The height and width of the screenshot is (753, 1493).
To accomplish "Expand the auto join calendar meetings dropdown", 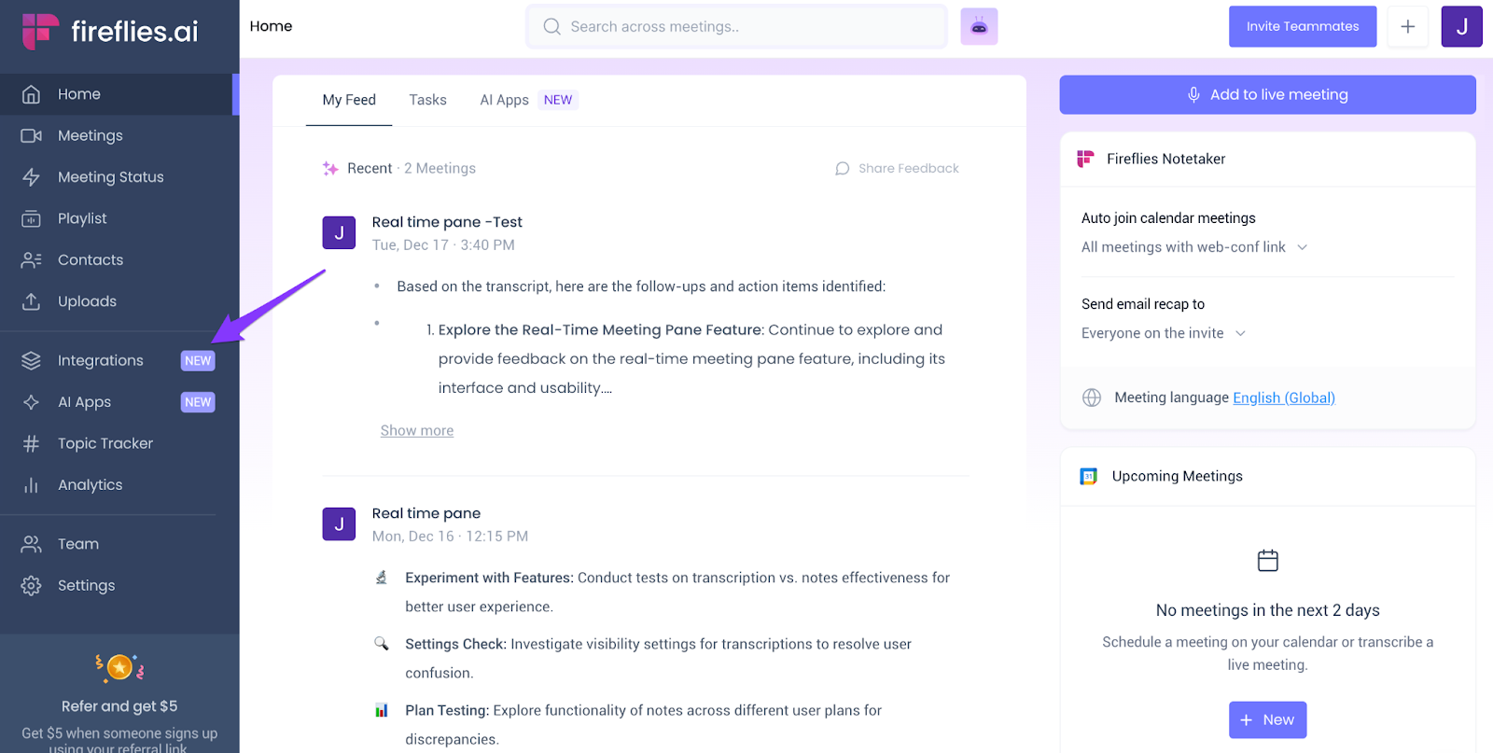I will coord(1194,247).
